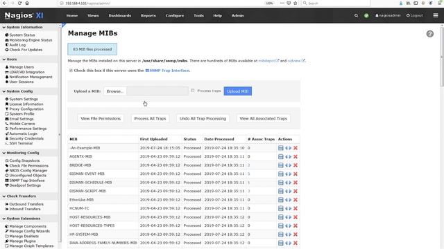Viewport: 444px width, 249px height.
Task: Open the Dashboards menu
Action: click(x=120, y=15)
